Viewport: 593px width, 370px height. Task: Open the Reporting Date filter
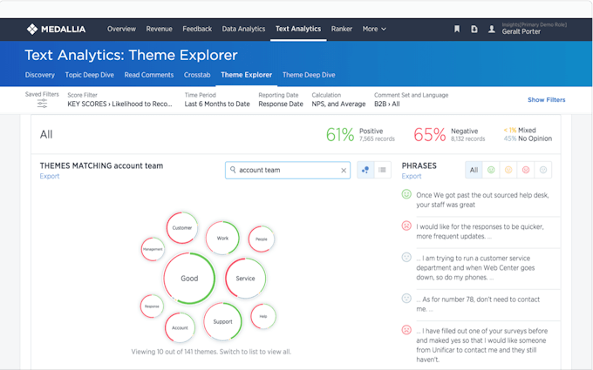pyautogui.click(x=281, y=100)
